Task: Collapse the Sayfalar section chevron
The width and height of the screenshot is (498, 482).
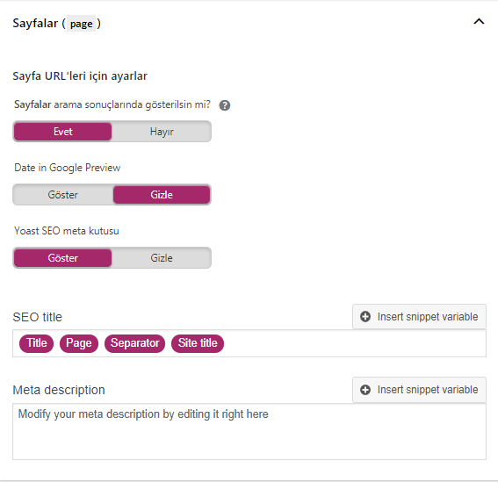Action: [x=479, y=22]
